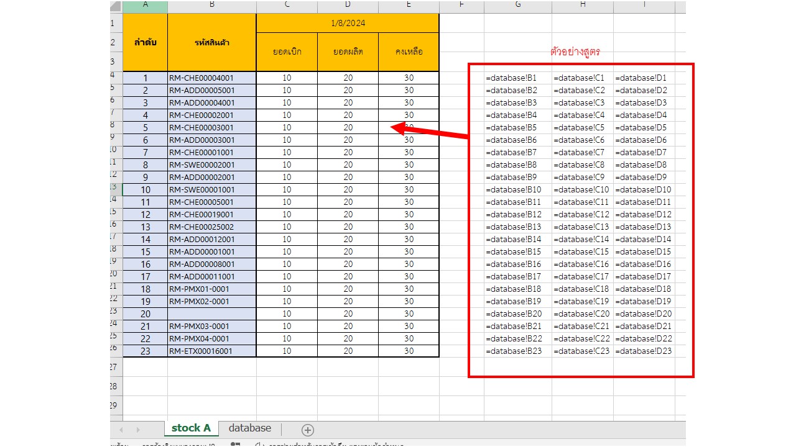Click the ยอดเบิก column heading
796x447 pixels.
pos(287,52)
